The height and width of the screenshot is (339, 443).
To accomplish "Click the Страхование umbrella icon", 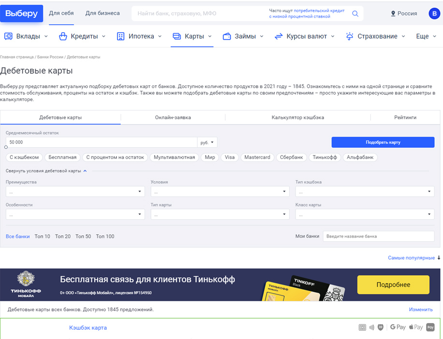I will [x=350, y=36].
